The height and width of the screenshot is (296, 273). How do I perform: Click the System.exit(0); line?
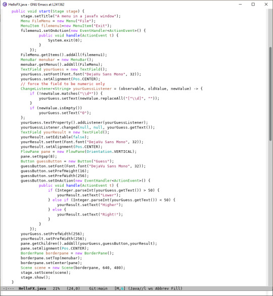65,40
